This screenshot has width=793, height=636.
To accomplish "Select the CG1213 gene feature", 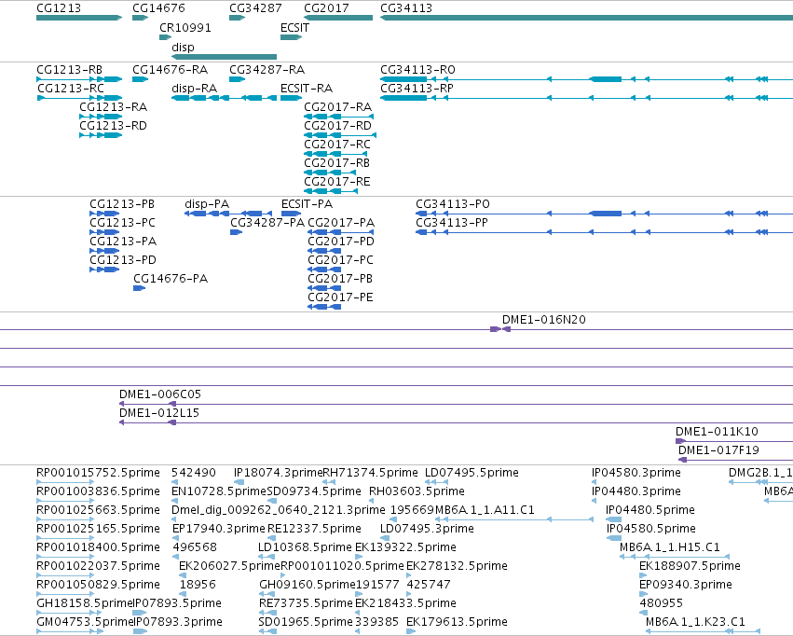I will (79, 18).
